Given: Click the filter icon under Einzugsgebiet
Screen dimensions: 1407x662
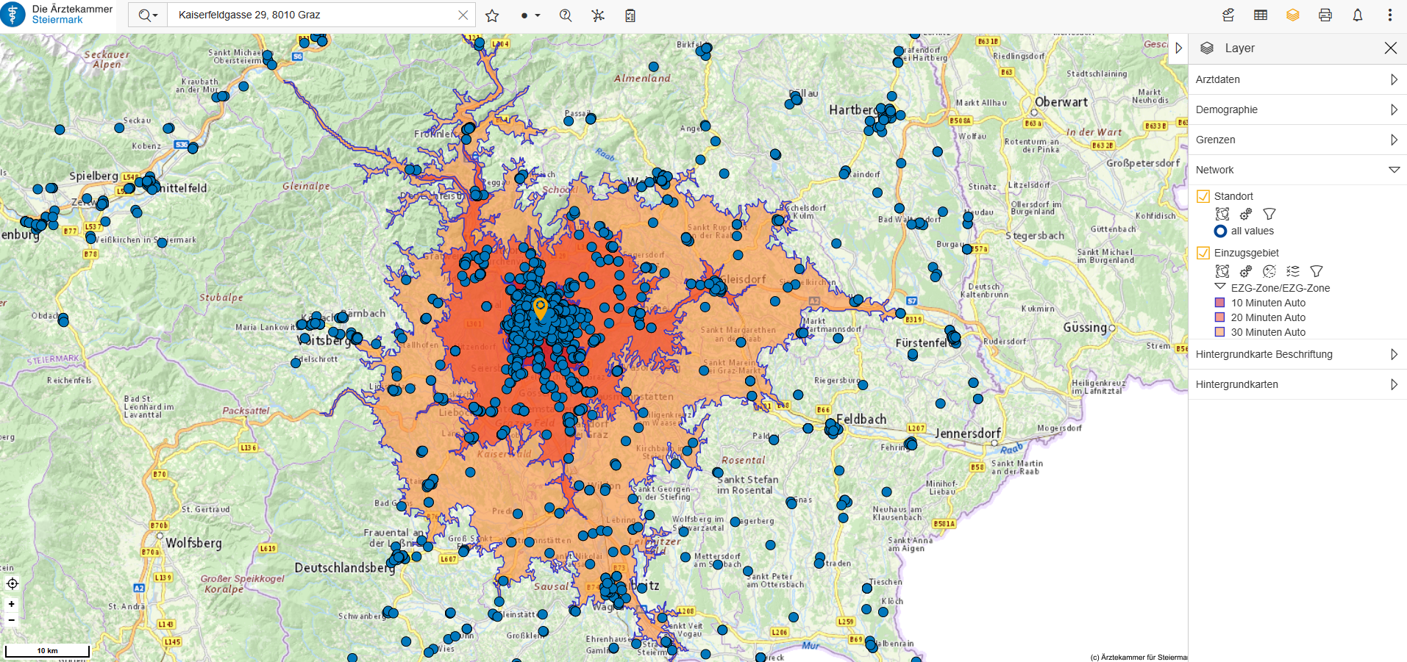Looking at the screenshot, I should click(x=1317, y=271).
